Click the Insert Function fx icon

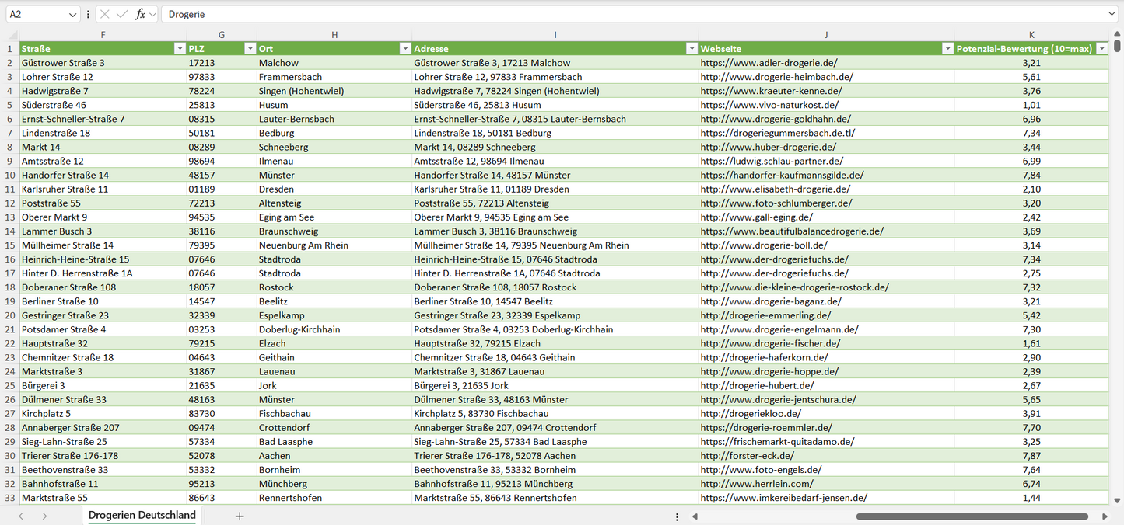pyautogui.click(x=140, y=14)
